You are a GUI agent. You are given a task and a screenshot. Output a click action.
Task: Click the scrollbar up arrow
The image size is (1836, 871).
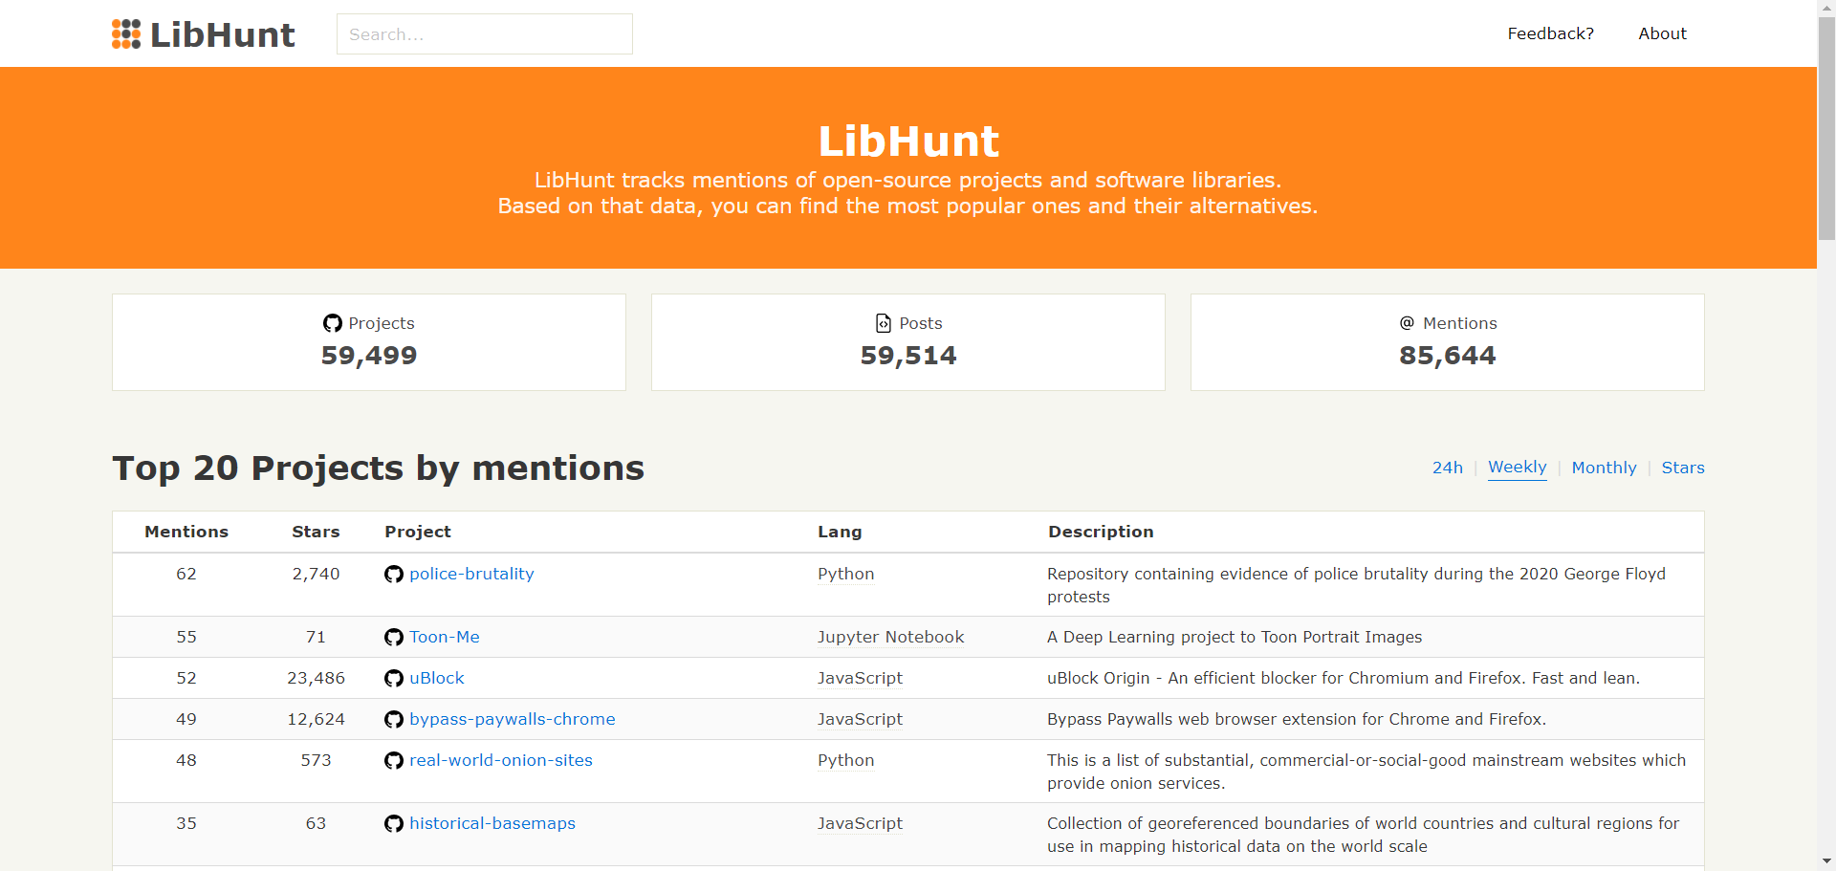[x=1826, y=8]
